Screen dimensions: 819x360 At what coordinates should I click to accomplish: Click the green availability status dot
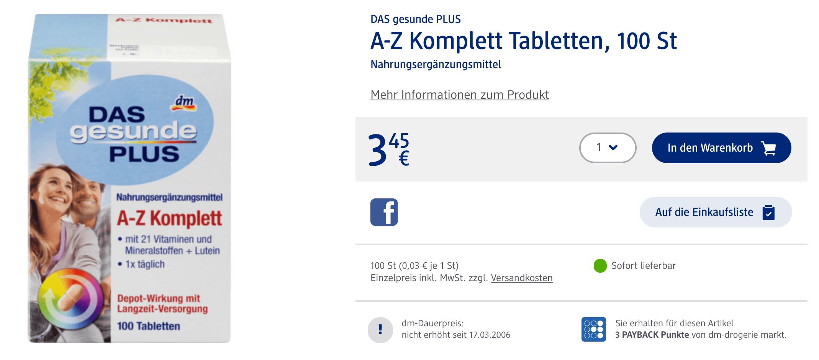(x=600, y=266)
